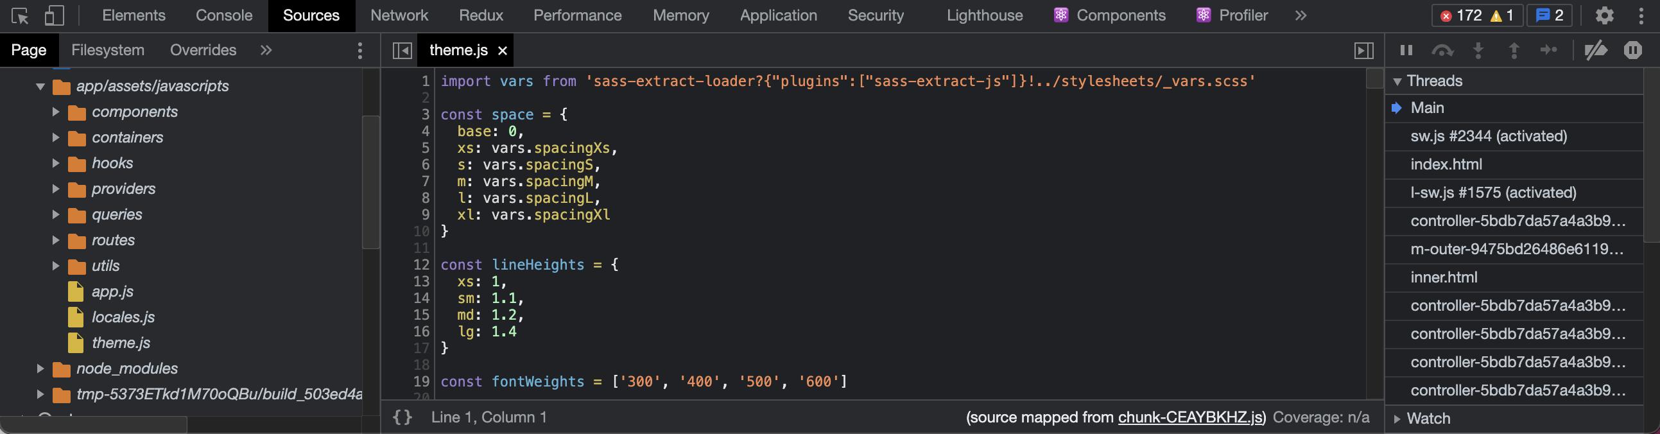Hide the navigator sidebar icon

pos(402,50)
